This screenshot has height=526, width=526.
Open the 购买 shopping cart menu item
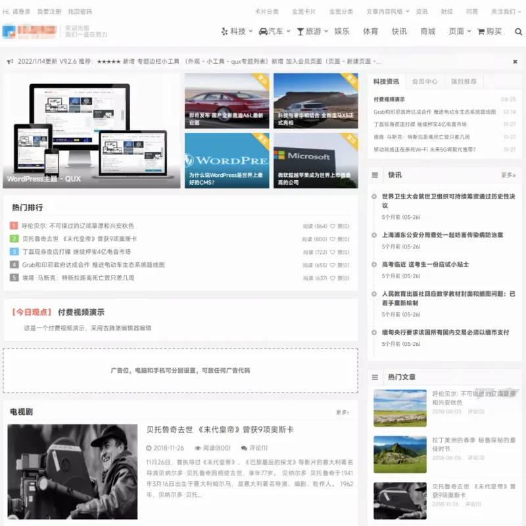pyautogui.click(x=489, y=32)
